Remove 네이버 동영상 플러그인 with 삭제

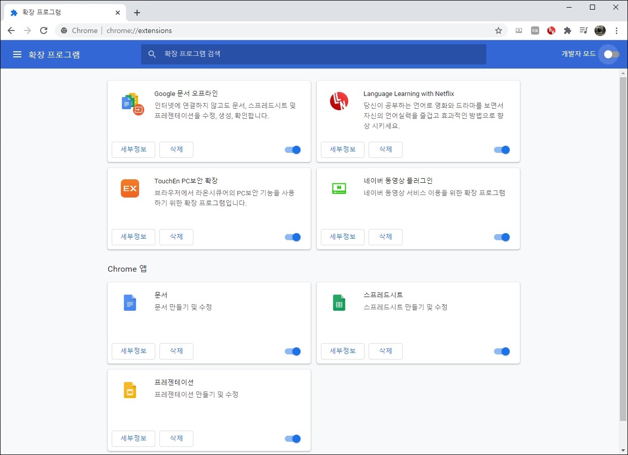click(385, 237)
